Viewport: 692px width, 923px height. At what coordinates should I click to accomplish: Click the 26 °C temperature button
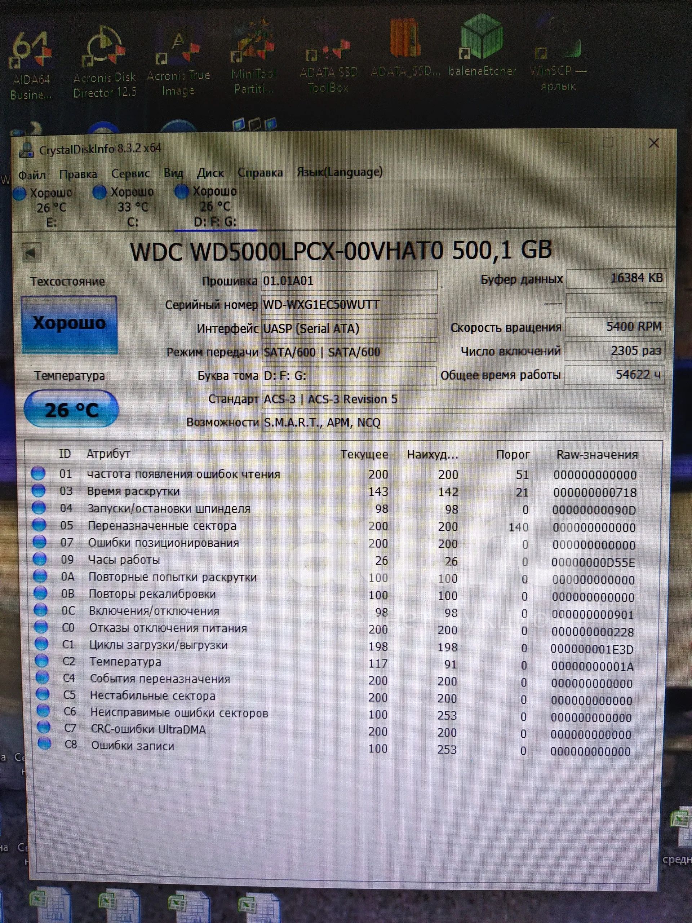pyautogui.click(x=71, y=409)
